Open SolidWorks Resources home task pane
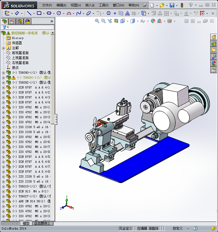This screenshot has height=232, width=218. click(x=214, y=37)
